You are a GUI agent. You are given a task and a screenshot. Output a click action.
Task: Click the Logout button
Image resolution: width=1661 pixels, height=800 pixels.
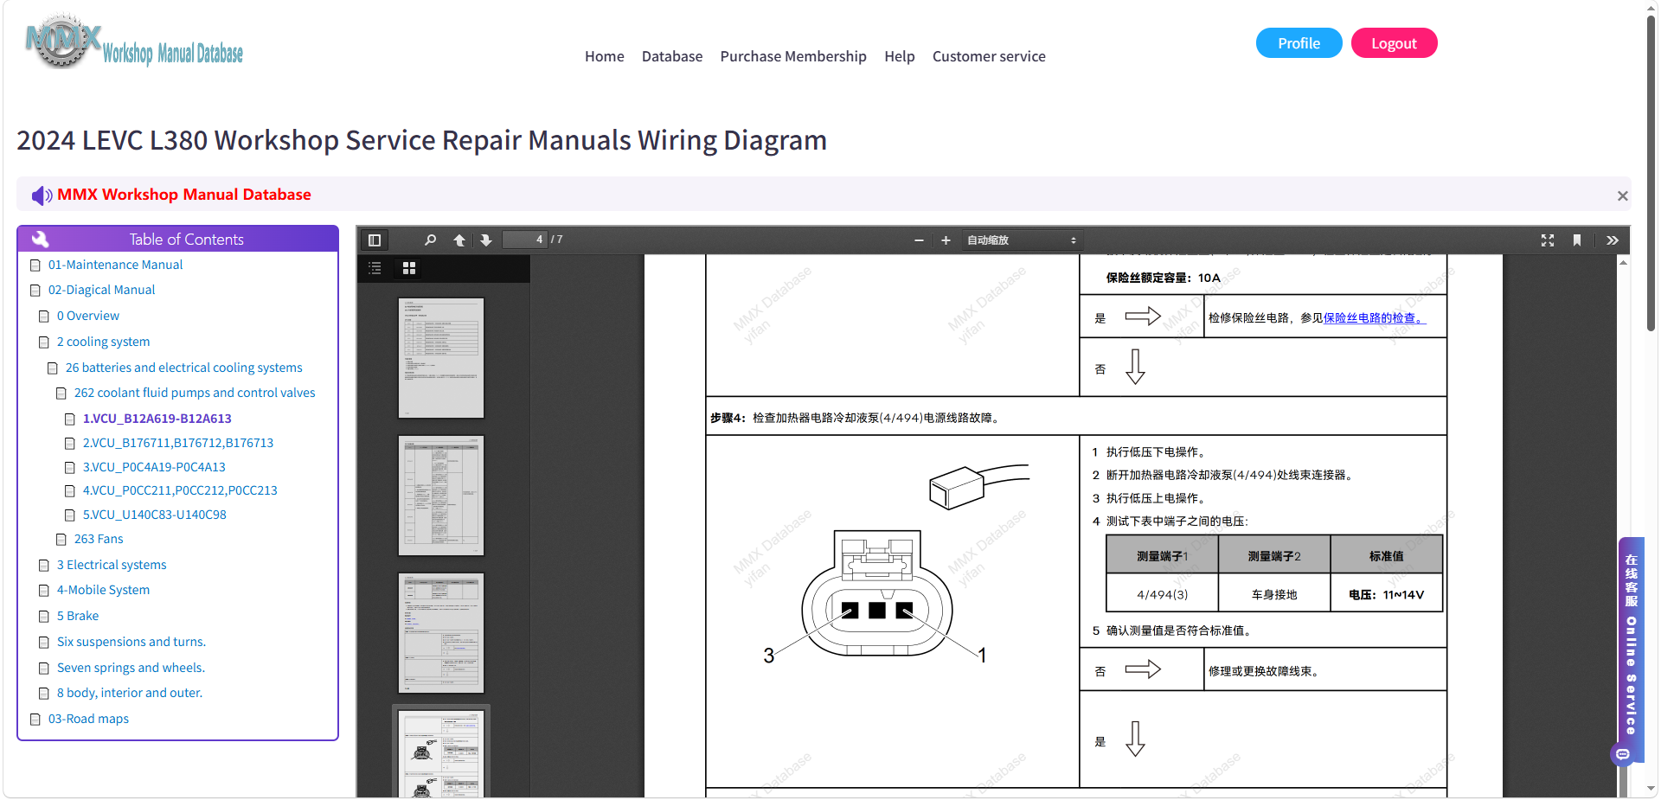pyautogui.click(x=1394, y=43)
